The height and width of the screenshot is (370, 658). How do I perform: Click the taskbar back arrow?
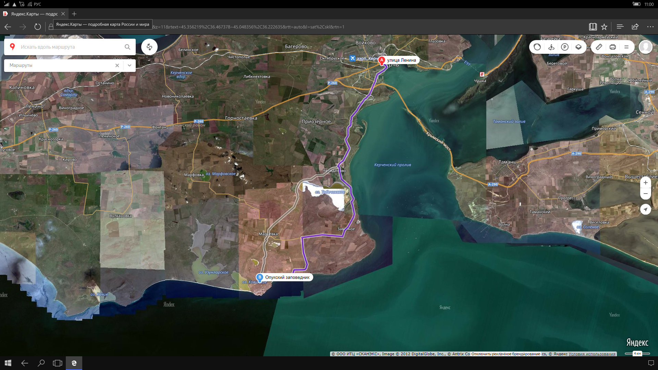(x=25, y=363)
